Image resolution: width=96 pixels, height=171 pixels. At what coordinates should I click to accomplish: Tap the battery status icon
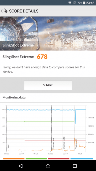coord(84,3)
